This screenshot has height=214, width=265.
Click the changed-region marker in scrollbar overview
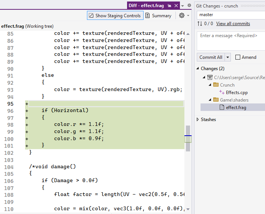tap(188, 139)
